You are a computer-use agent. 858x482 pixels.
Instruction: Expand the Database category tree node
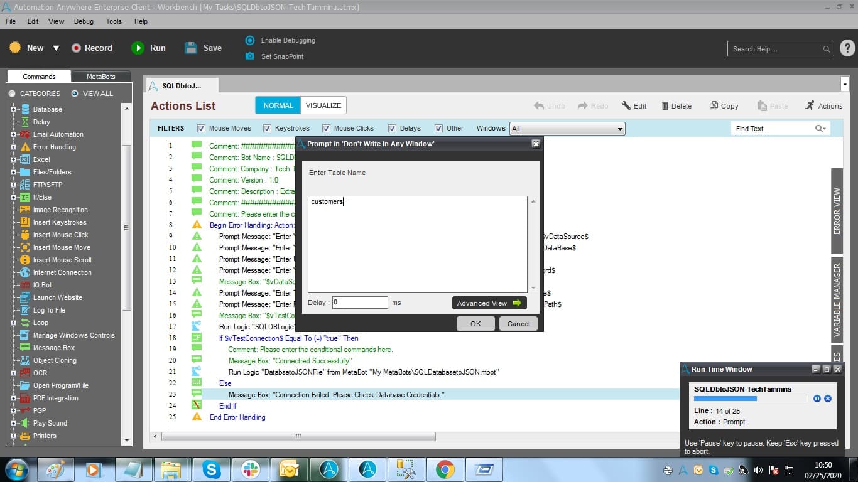coord(13,109)
